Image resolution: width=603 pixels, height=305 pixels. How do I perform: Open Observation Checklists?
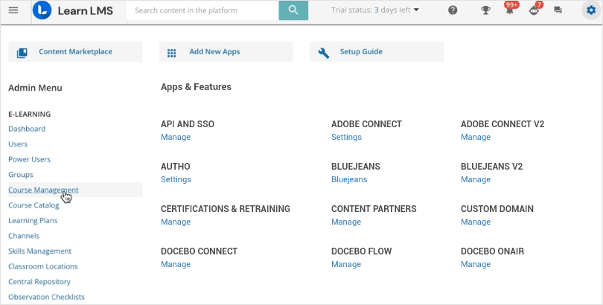[47, 297]
